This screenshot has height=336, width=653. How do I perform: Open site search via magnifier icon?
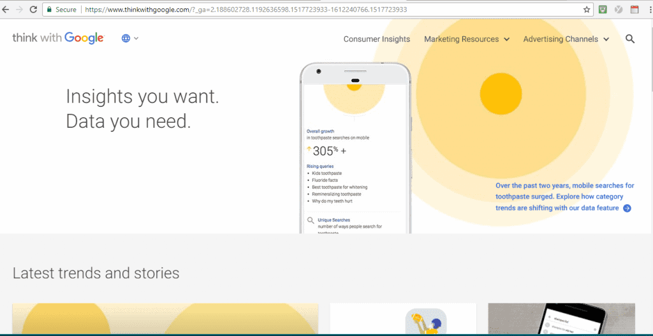(x=630, y=39)
